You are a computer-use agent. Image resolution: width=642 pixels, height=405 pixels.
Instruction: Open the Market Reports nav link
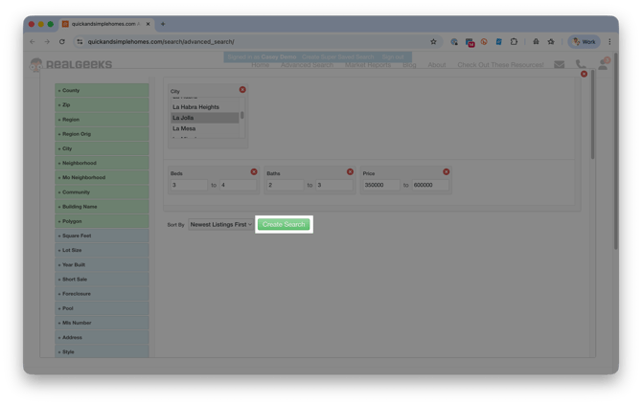[x=368, y=65]
